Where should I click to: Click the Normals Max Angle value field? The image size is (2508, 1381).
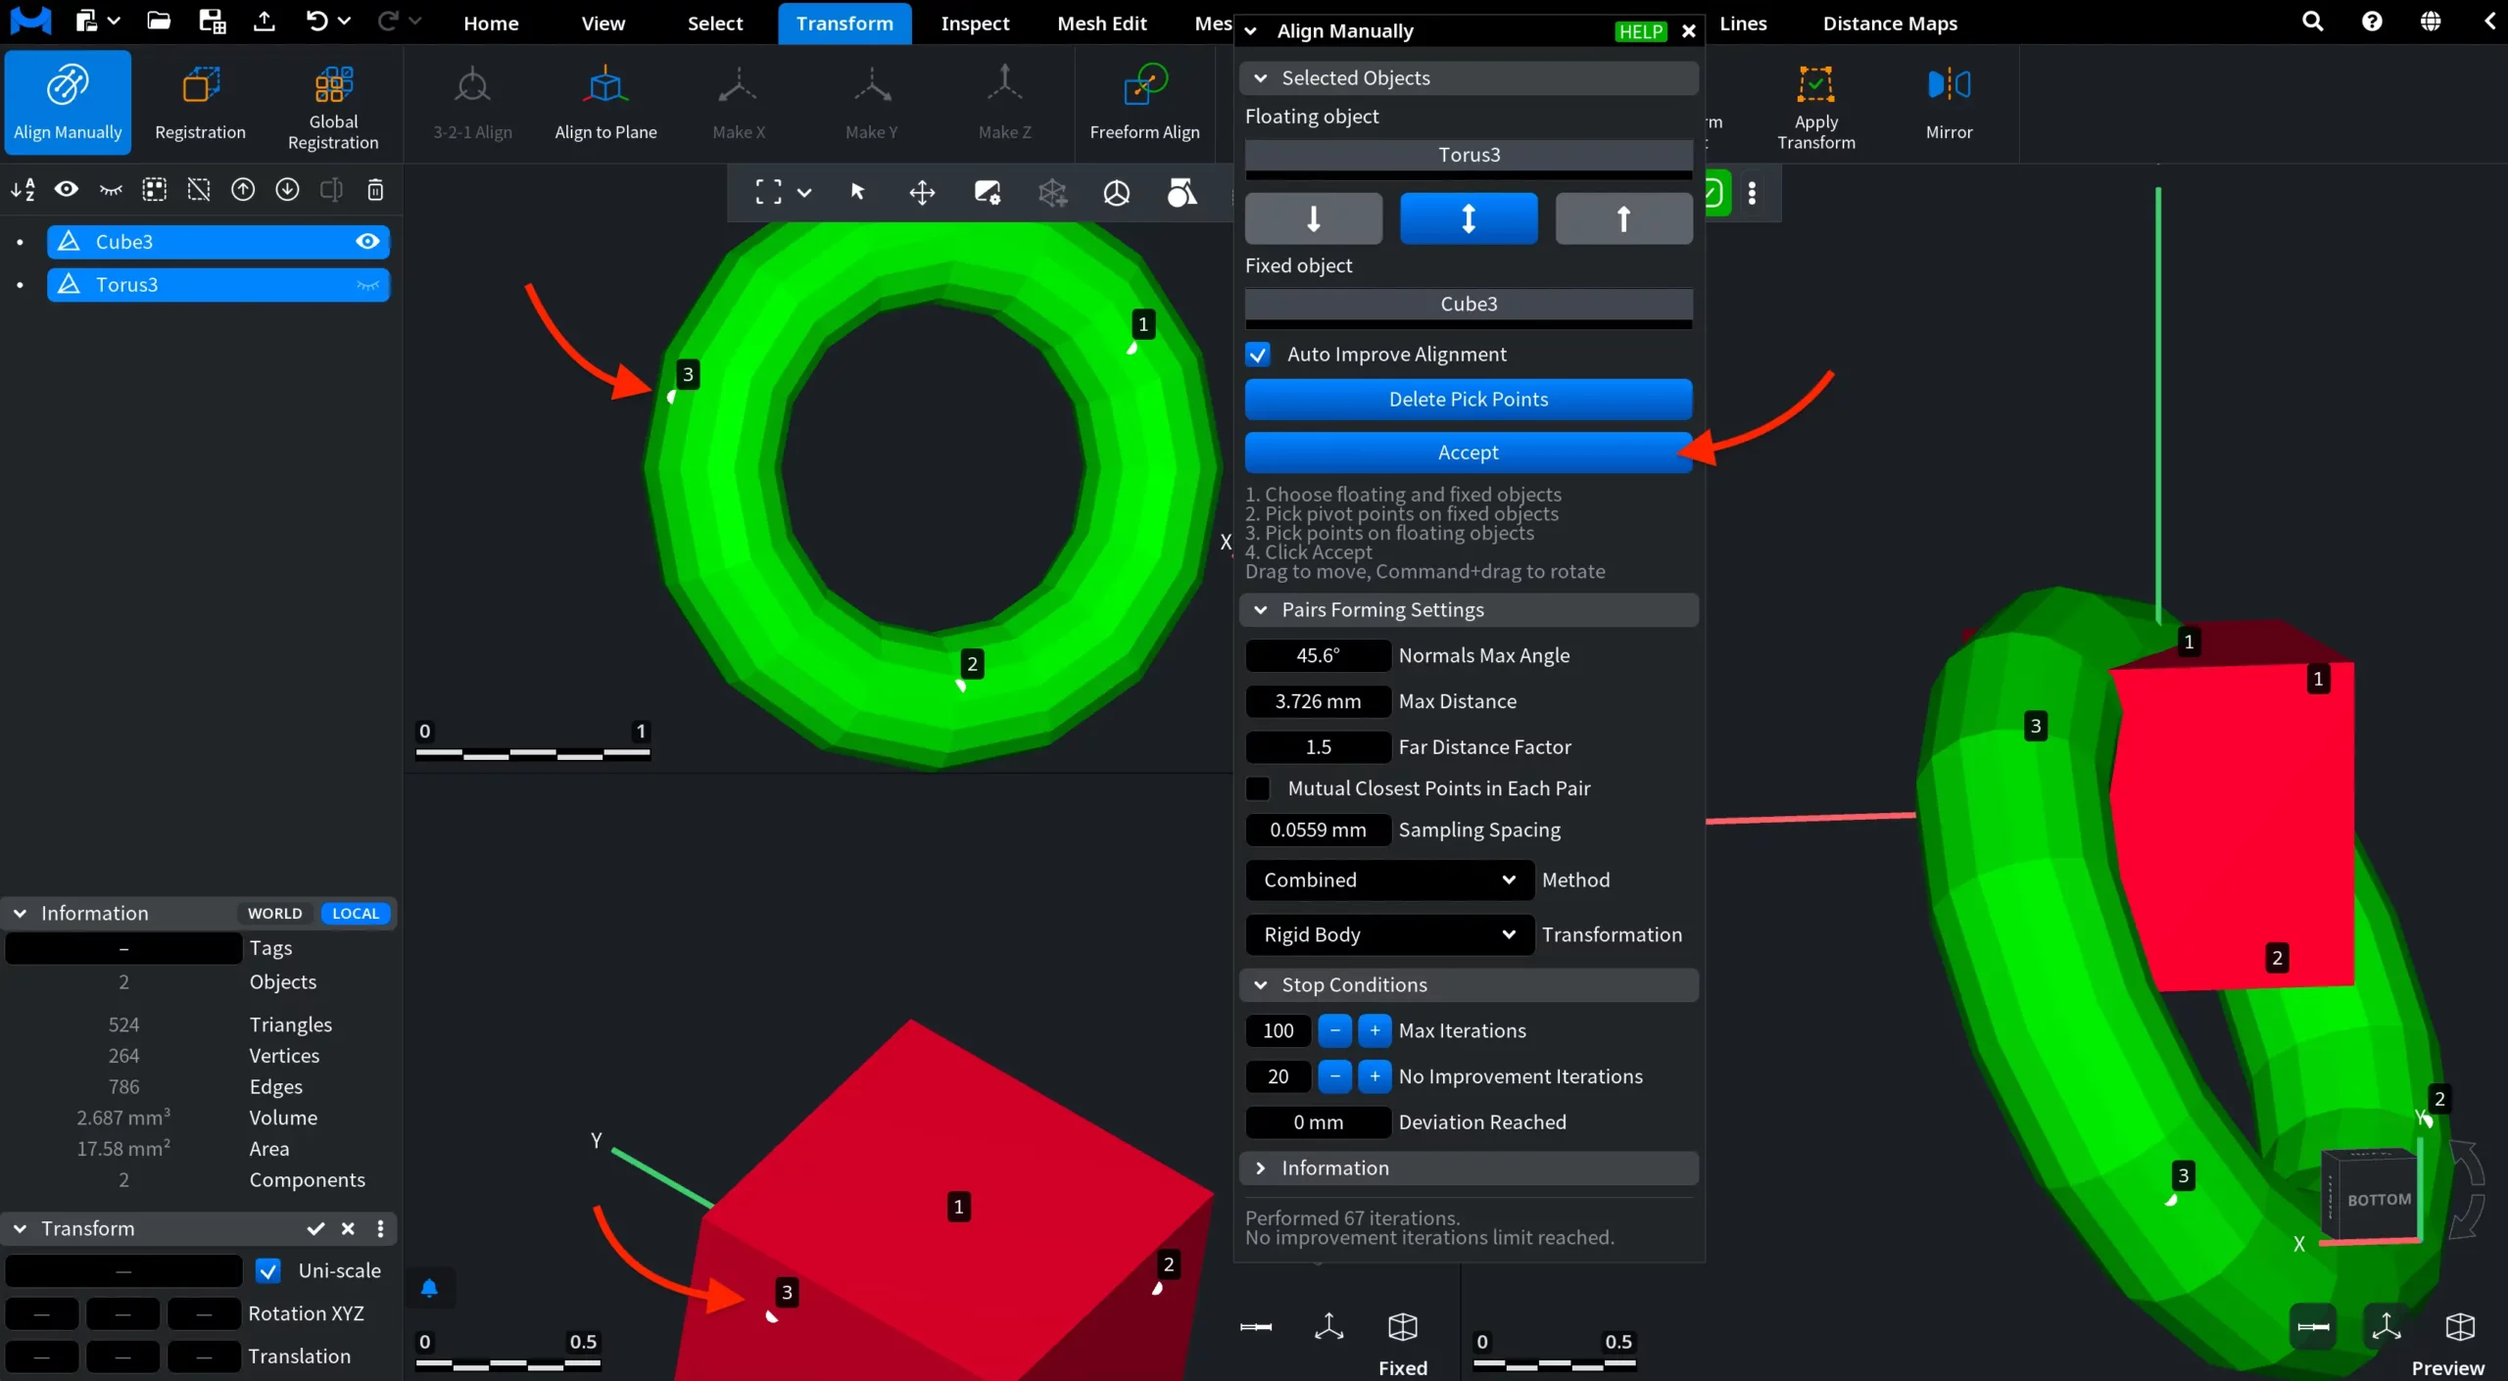click(1318, 656)
